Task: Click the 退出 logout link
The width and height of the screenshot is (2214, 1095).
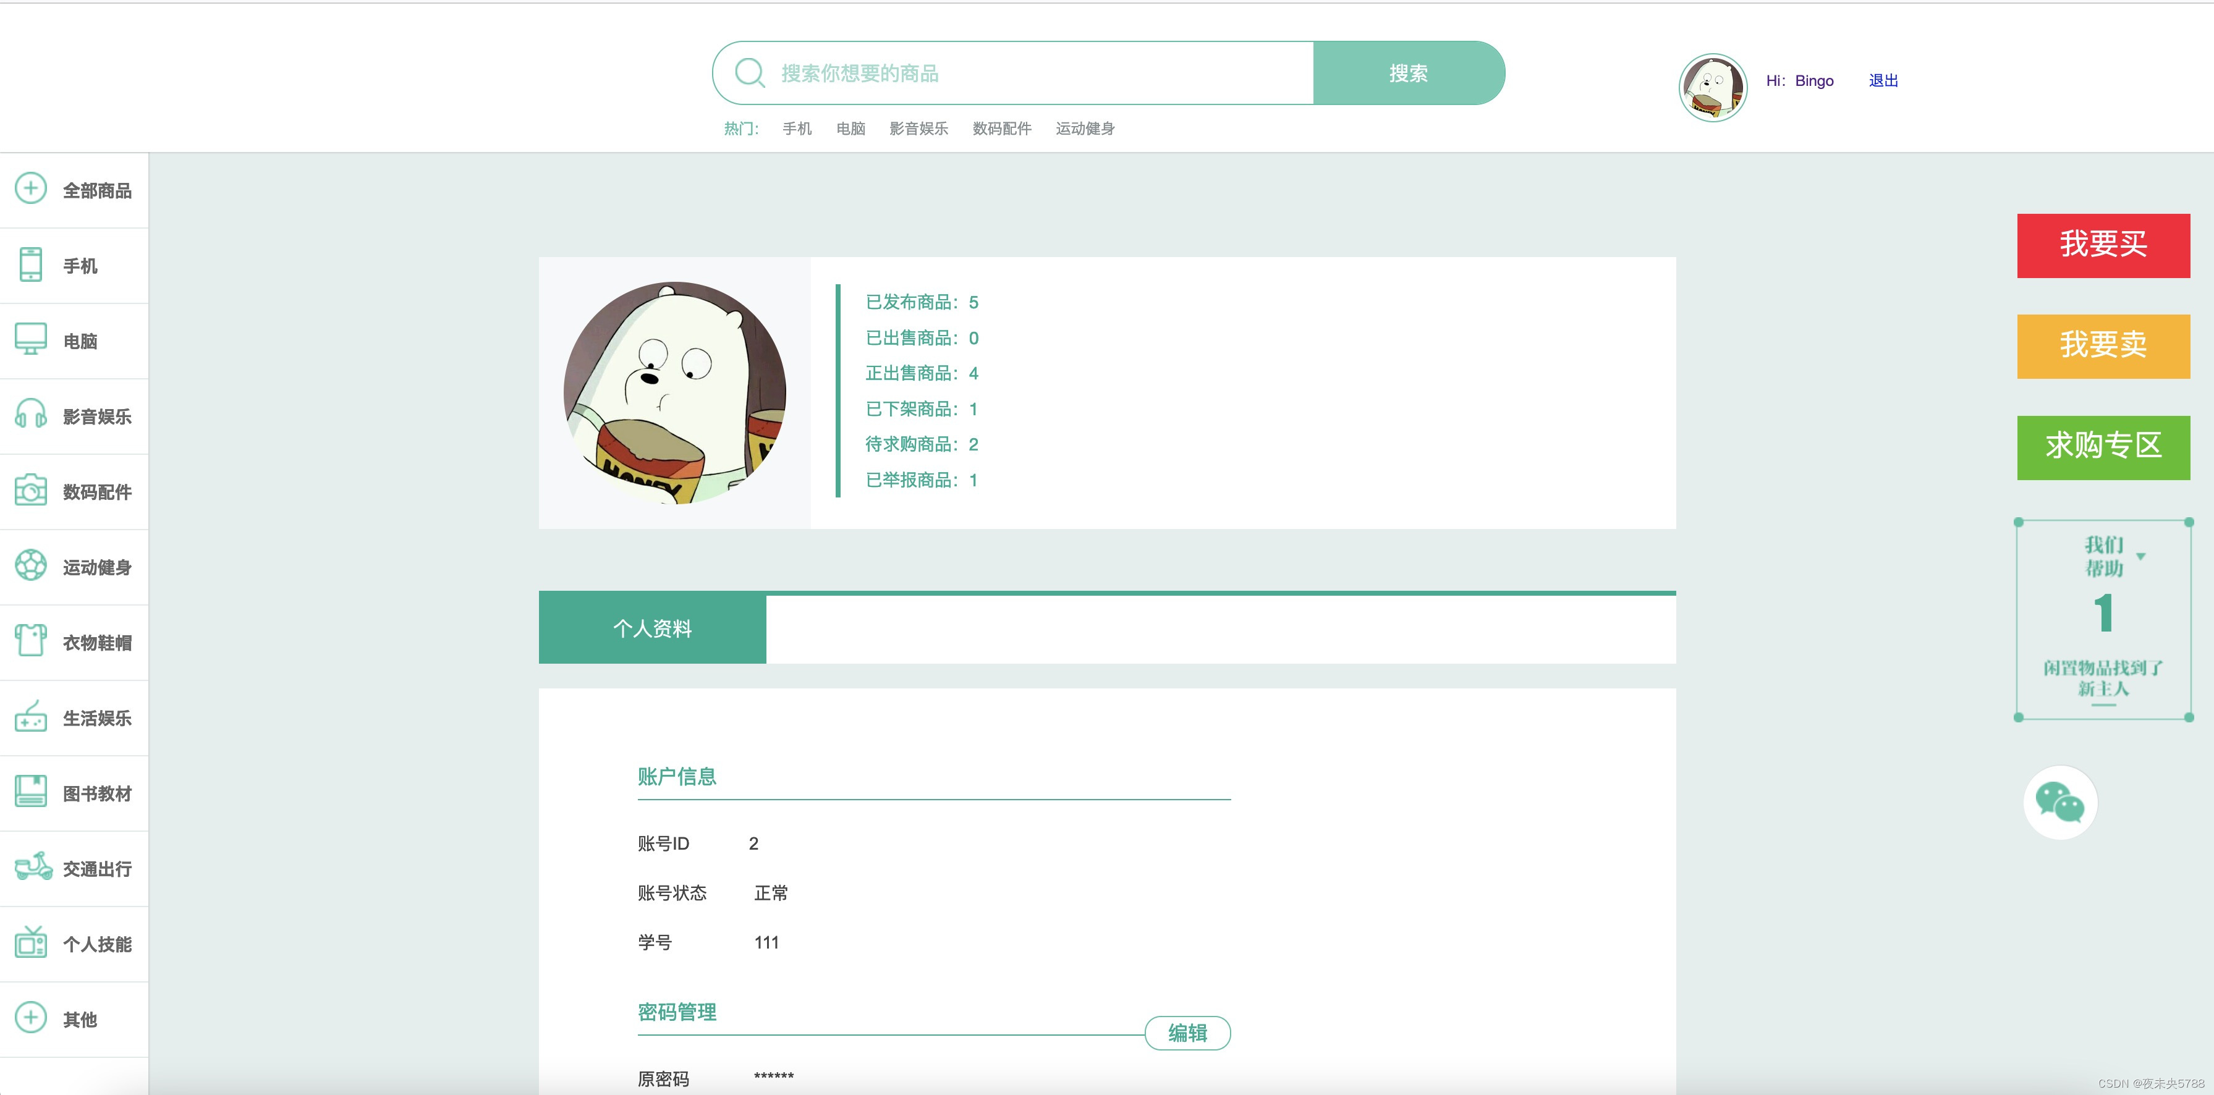Action: point(1883,81)
